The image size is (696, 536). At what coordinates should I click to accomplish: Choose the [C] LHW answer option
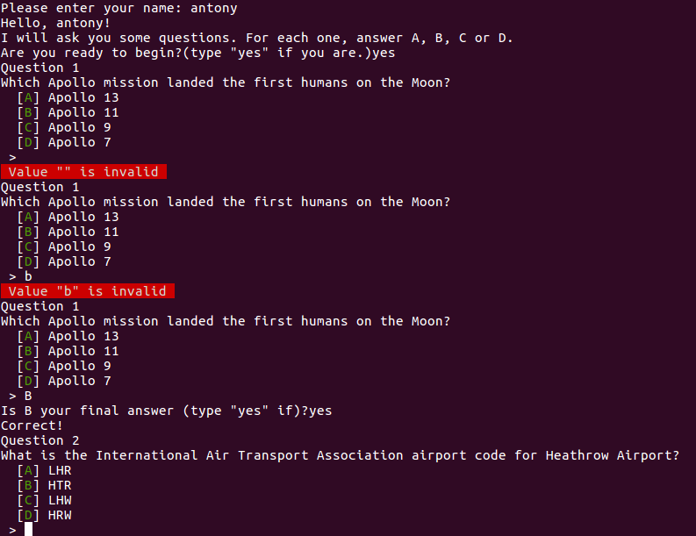pyautogui.click(x=44, y=500)
